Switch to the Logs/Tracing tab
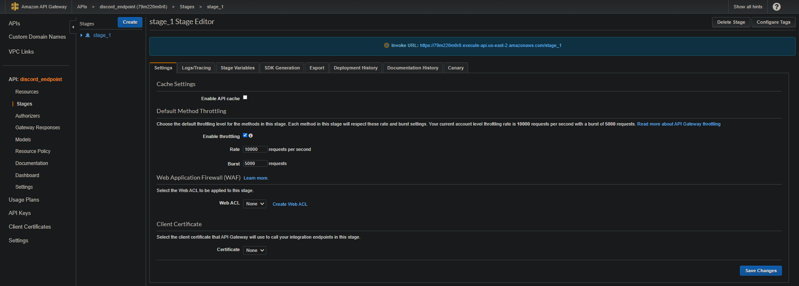This screenshot has height=286, width=799. (x=196, y=68)
